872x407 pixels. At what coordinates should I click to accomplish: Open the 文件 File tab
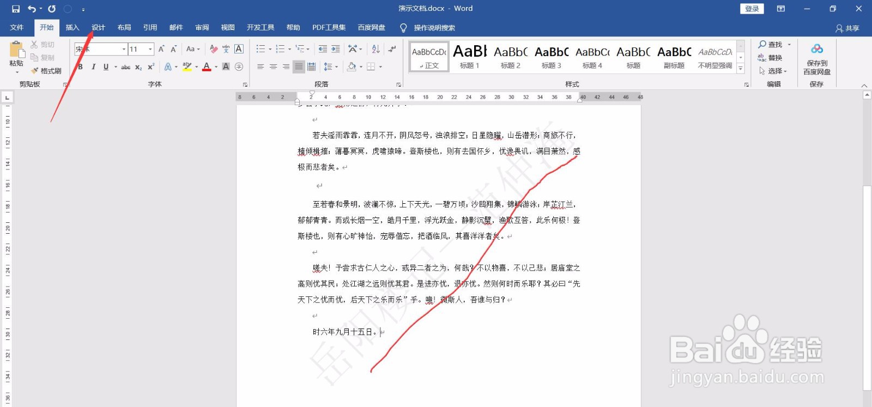point(17,27)
